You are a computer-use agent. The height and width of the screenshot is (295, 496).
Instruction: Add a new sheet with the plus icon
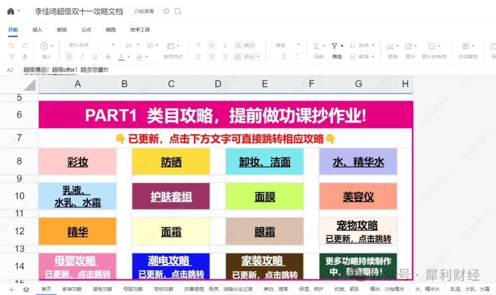click(11, 290)
